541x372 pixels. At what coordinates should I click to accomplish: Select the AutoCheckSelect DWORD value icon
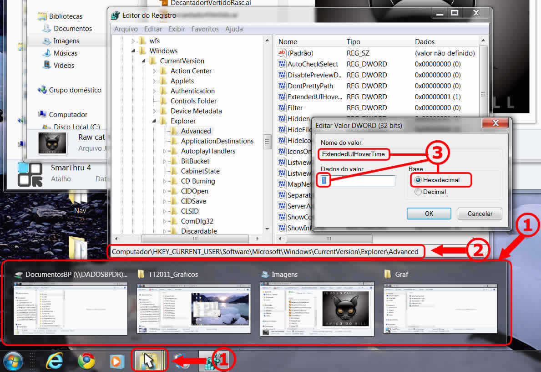pos(282,64)
